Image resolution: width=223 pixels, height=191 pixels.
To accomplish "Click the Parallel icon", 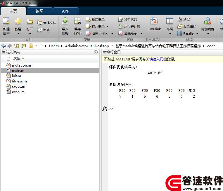I will (179, 33).
